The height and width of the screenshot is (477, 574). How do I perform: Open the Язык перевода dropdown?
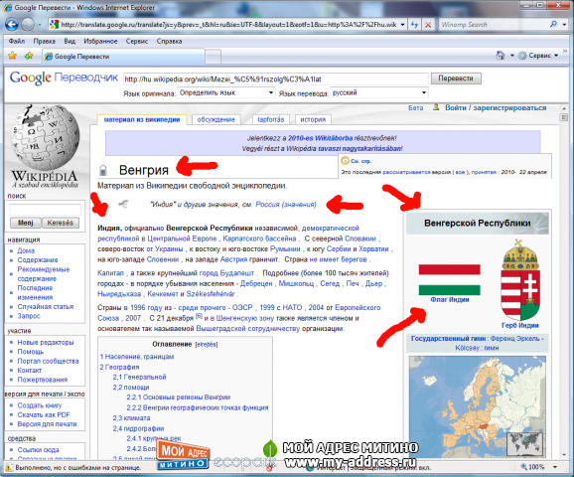pos(379,92)
